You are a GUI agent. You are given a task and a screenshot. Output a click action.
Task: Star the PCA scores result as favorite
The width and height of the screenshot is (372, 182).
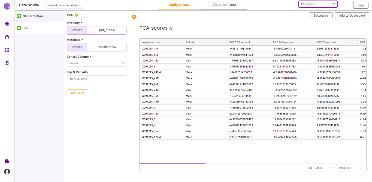pyautogui.click(x=171, y=28)
